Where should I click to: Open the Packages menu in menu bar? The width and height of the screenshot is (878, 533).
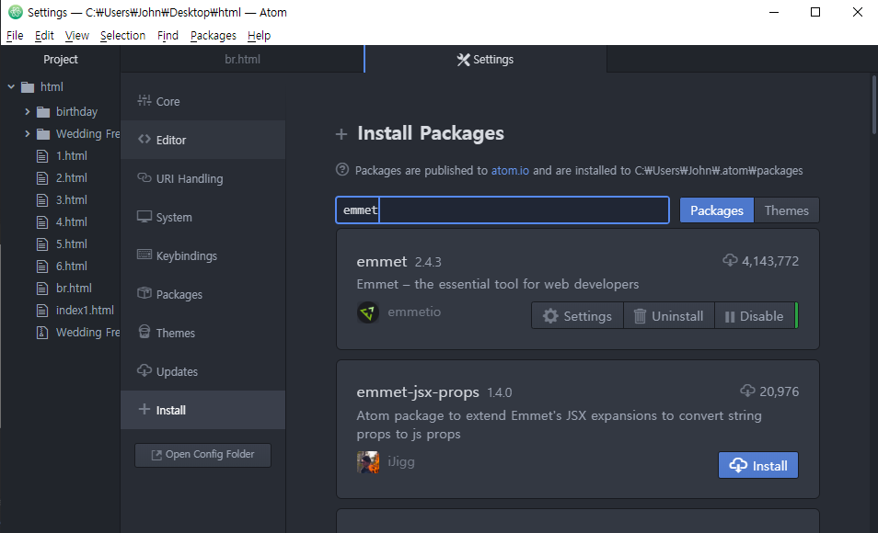click(213, 36)
